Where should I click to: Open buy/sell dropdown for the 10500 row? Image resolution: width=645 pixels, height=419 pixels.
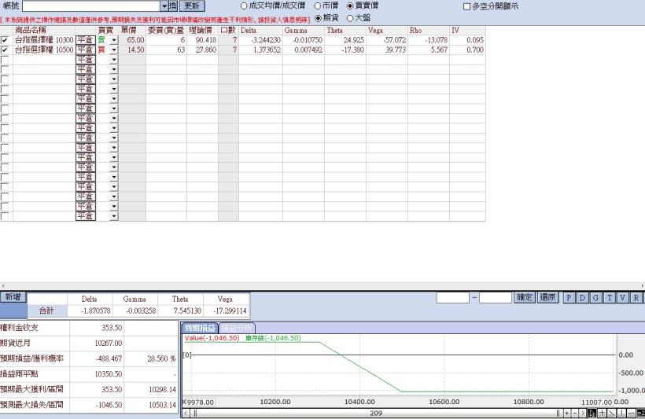point(113,50)
